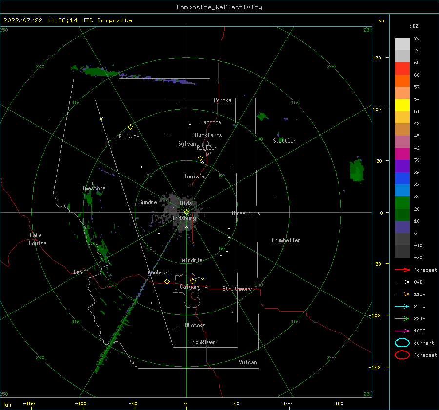This screenshot has height=410, width=439.
Task: Click the red forecast arrow legend icon
Action: [x=402, y=270]
